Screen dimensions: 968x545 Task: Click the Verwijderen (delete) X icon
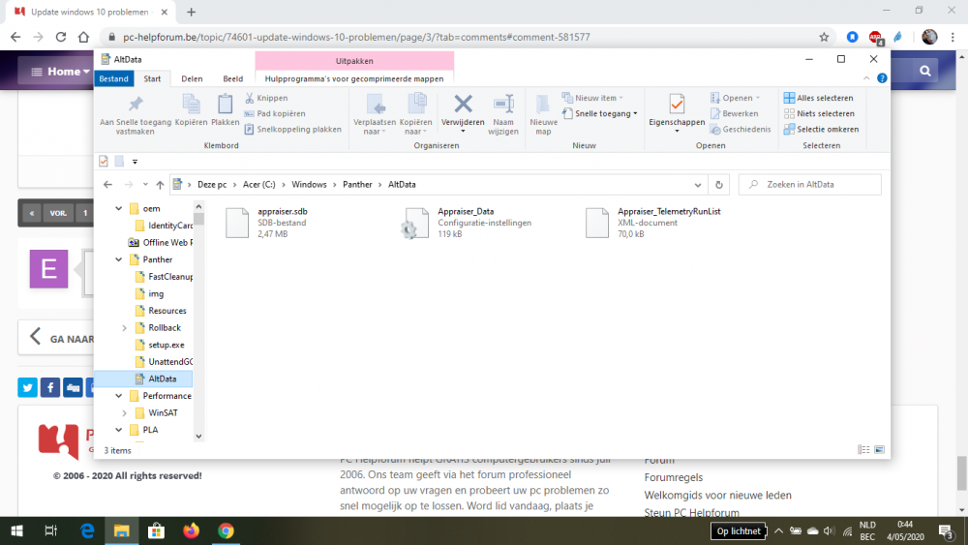(463, 105)
